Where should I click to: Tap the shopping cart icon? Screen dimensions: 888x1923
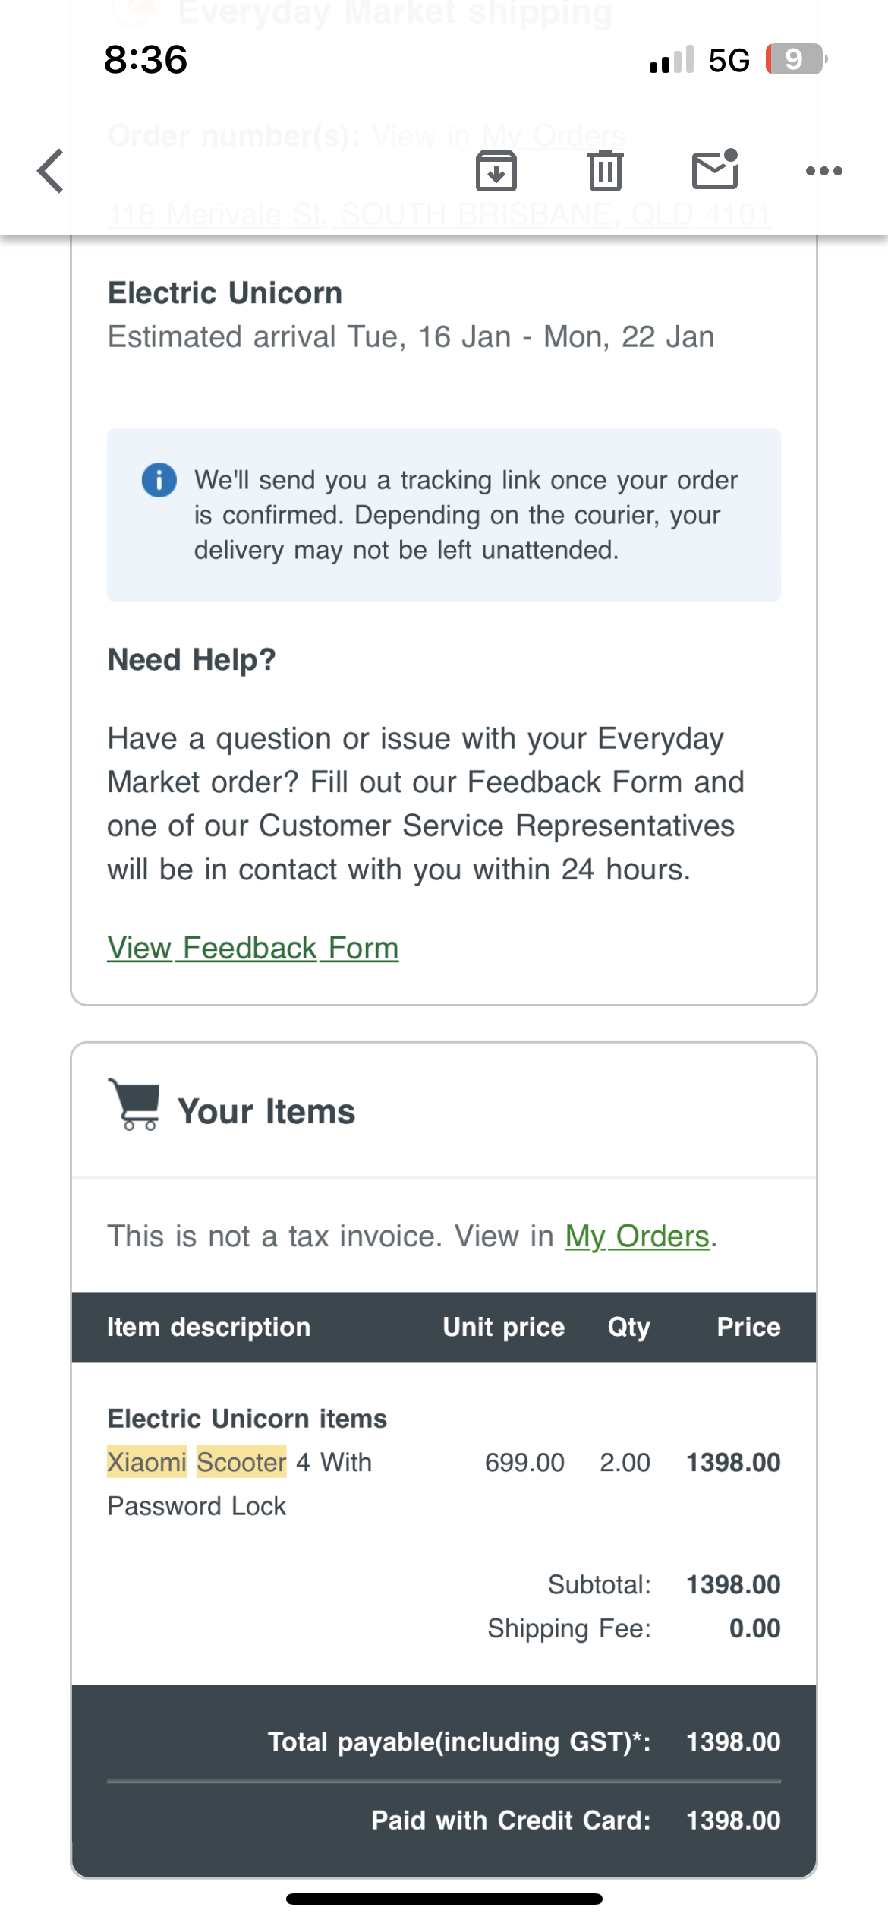[134, 1105]
